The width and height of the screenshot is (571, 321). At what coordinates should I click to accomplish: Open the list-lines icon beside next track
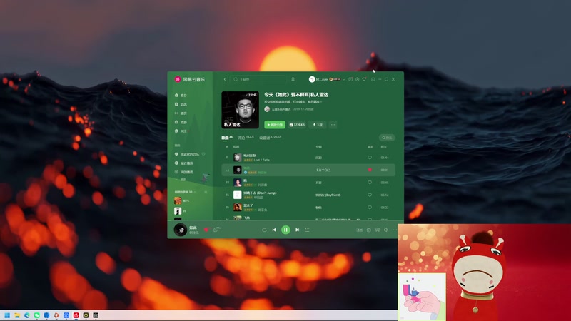(308, 230)
